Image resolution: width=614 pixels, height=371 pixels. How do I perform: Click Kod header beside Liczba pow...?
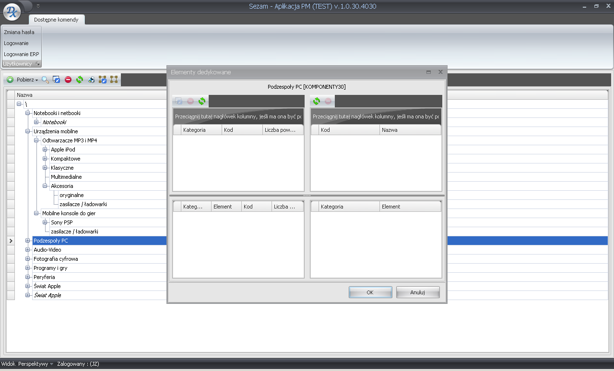coord(242,130)
